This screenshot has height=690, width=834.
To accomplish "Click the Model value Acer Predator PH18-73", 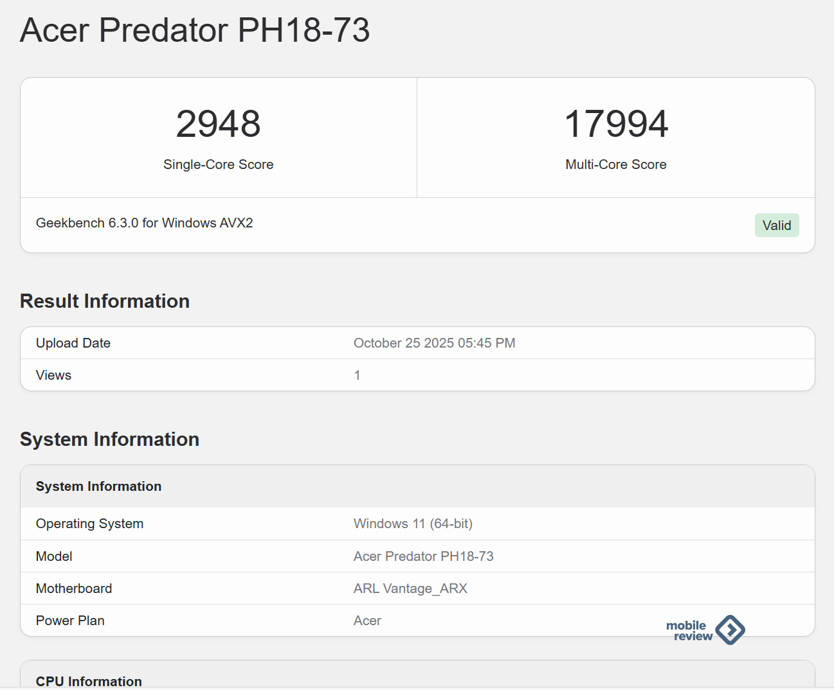I will pos(423,556).
